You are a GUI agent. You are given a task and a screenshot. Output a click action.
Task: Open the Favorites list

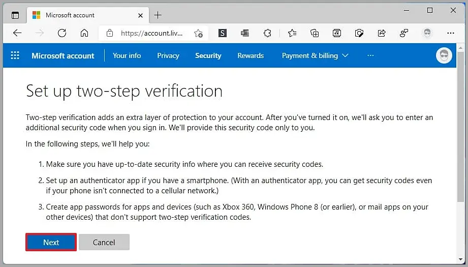[x=292, y=33]
